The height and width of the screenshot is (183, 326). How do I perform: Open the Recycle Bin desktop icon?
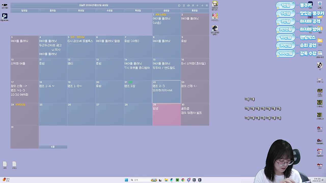tap(320, 4)
